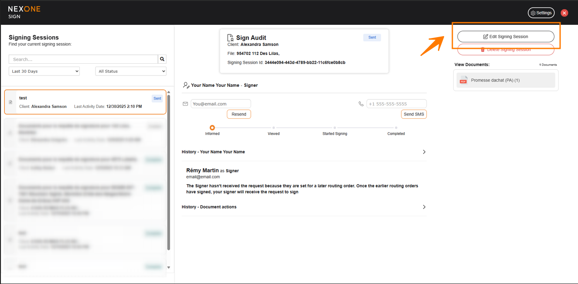Image resolution: width=578 pixels, height=284 pixels.
Task: Open the All Status filter dropdown
Action: coord(130,71)
